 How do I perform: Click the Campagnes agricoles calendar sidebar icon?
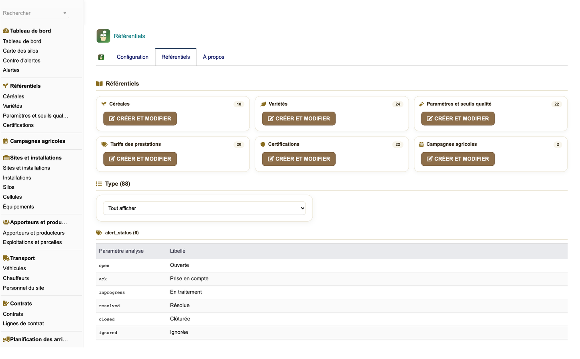tap(5, 141)
